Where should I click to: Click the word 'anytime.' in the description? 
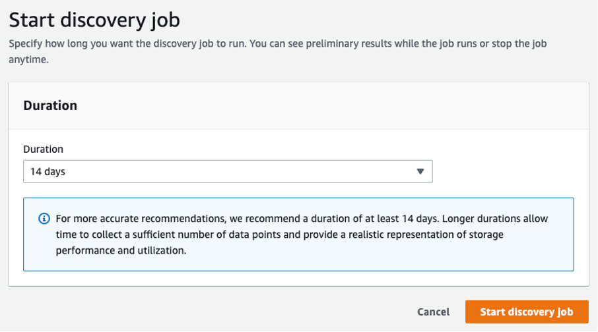(28, 60)
